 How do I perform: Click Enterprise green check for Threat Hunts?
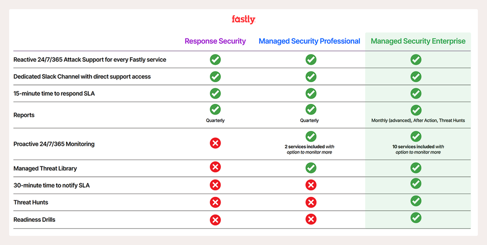416,201
